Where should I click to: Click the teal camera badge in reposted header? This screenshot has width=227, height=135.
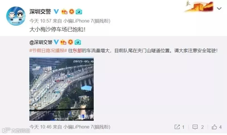78,42
